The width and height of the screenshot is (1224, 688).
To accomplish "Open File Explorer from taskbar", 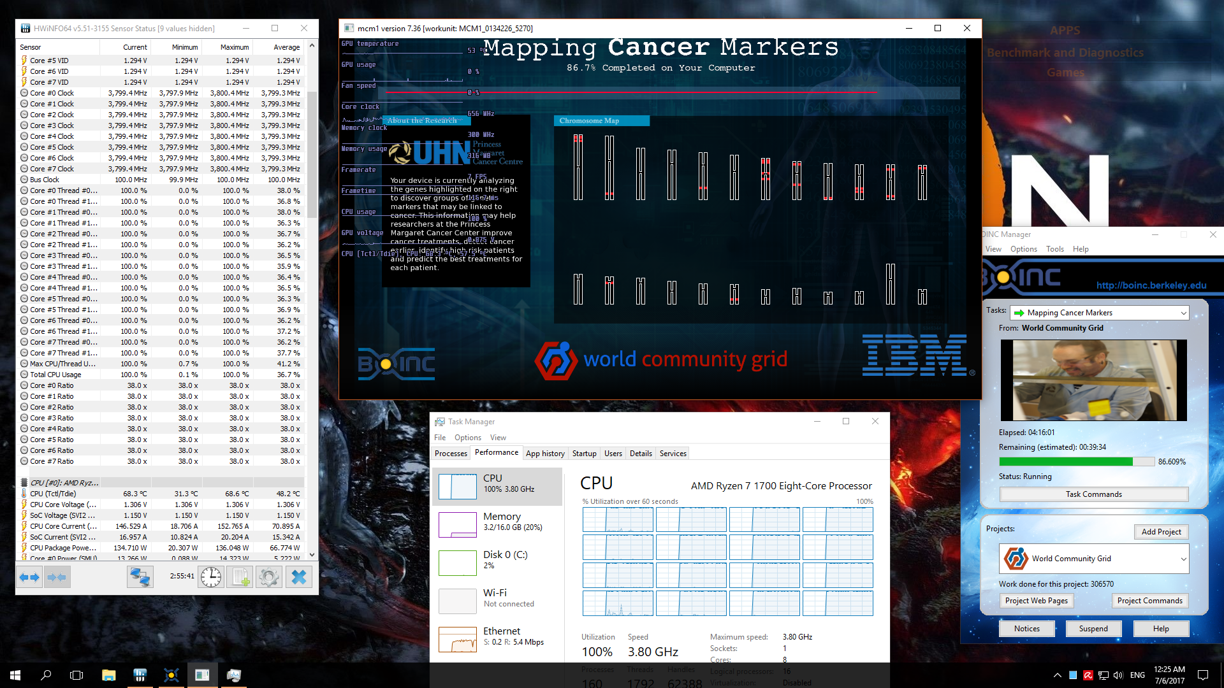I will [108, 675].
